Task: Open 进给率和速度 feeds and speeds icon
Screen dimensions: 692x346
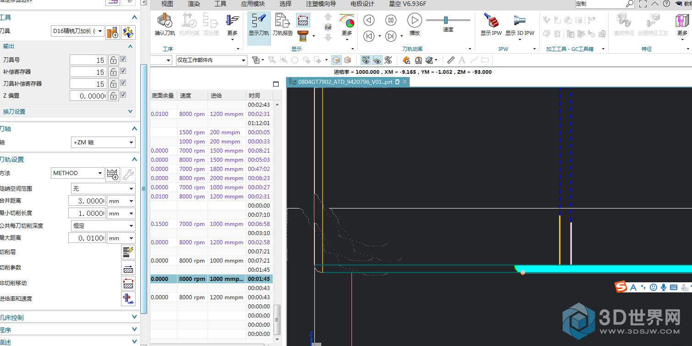Action: pos(128,299)
